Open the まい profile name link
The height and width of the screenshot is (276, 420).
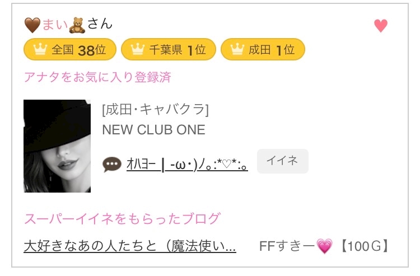[55, 25]
